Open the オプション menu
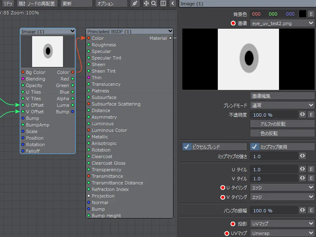The image size is (316, 237). 111,3
